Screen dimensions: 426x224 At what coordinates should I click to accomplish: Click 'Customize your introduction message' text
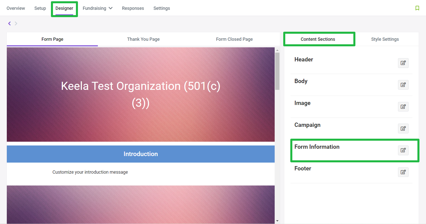coord(90,172)
